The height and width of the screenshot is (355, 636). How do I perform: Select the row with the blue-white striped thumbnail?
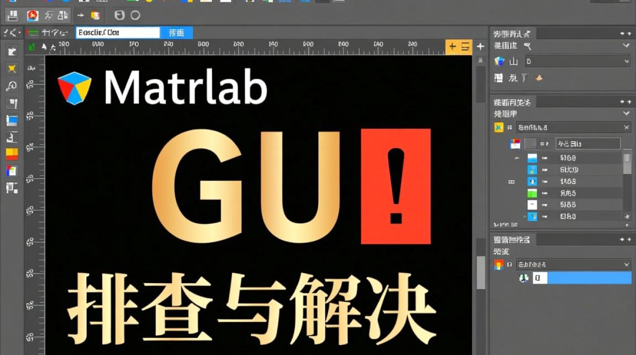(574, 158)
